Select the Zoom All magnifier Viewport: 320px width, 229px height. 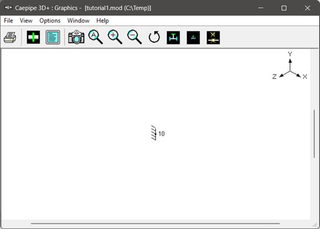click(x=96, y=37)
